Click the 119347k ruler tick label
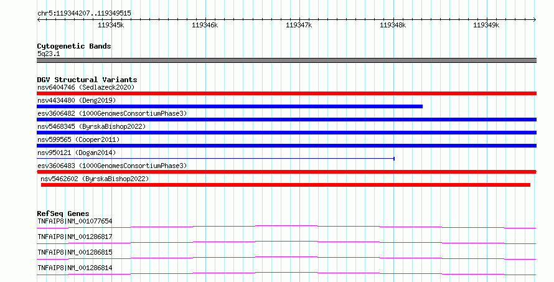The image size is (554, 282). point(299,25)
